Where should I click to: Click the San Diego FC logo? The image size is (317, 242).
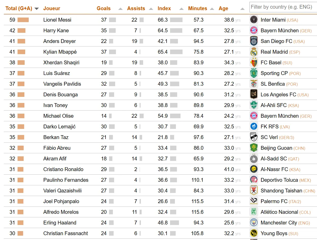click(x=254, y=41)
